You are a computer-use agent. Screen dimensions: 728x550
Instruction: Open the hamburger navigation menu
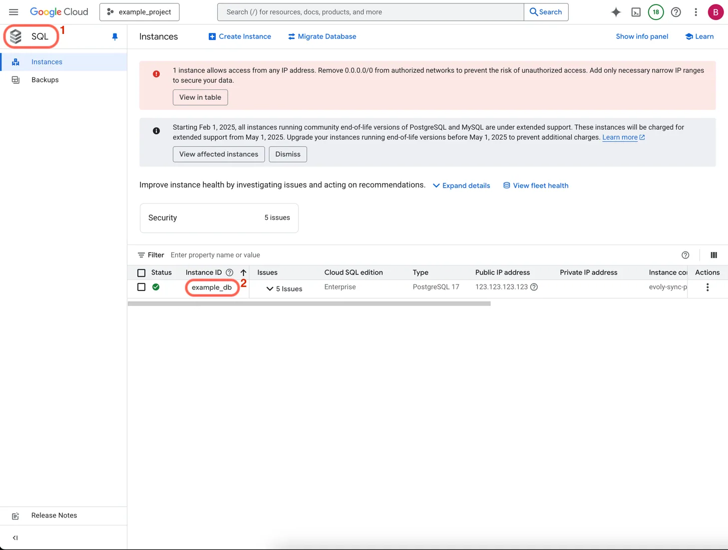point(13,12)
